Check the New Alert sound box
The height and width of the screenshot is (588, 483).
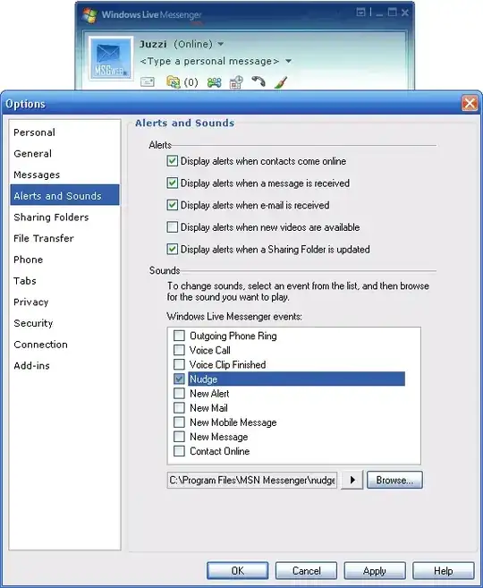[x=179, y=393]
